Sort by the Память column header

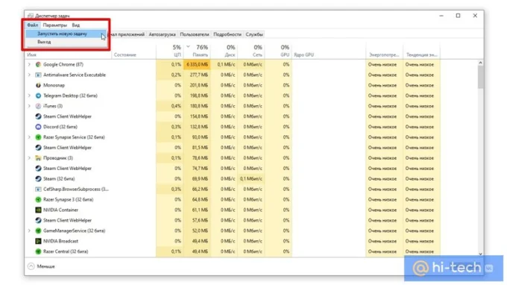tap(197, 51)
